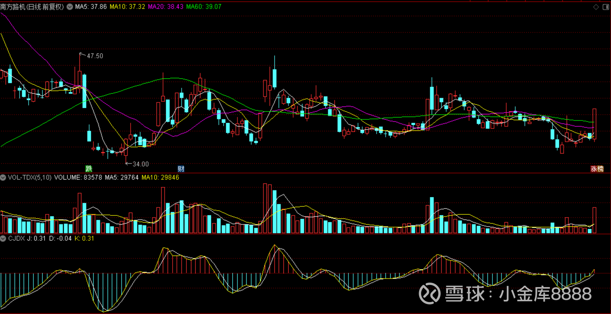Click the green 跌 marker icon
The width and height of the screenshot is (611, 314).
tap(89, 169)
